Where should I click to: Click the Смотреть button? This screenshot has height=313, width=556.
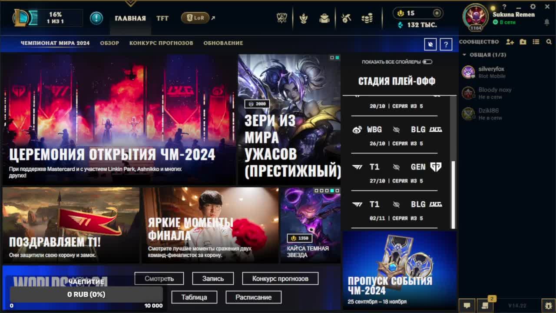pyautogui.click(x=159, y=279)
